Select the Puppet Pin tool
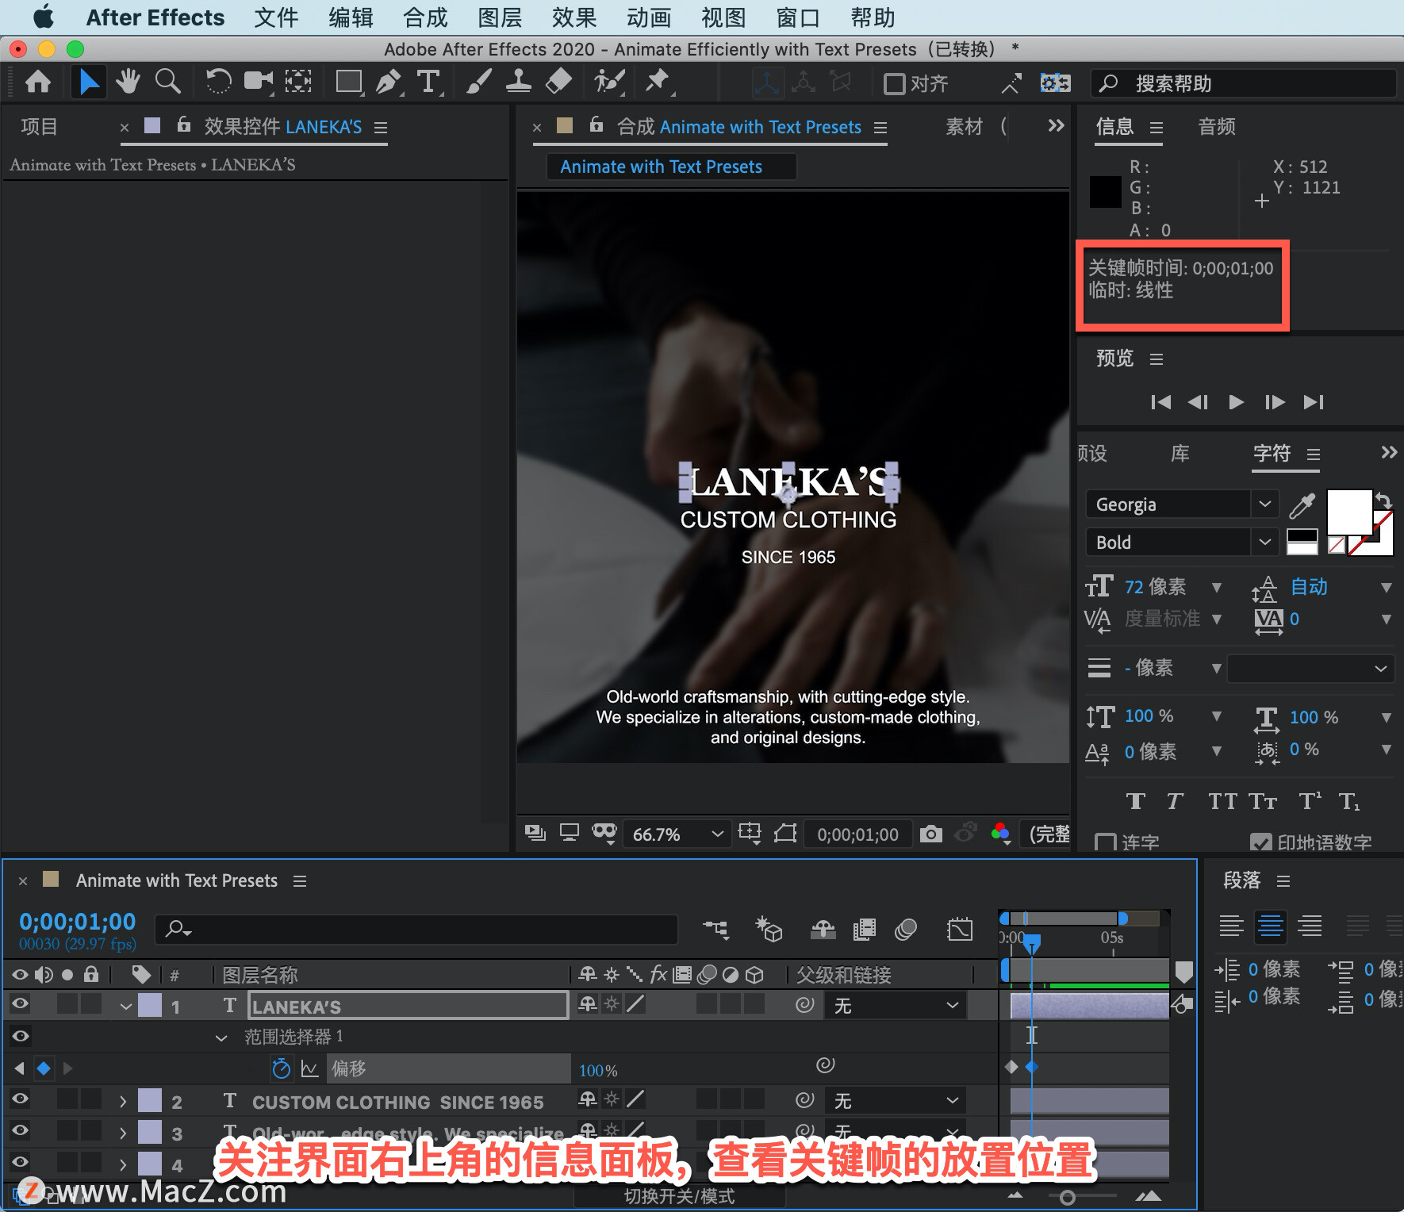Screen dimensions: 1404x1212 coord(658,82)
